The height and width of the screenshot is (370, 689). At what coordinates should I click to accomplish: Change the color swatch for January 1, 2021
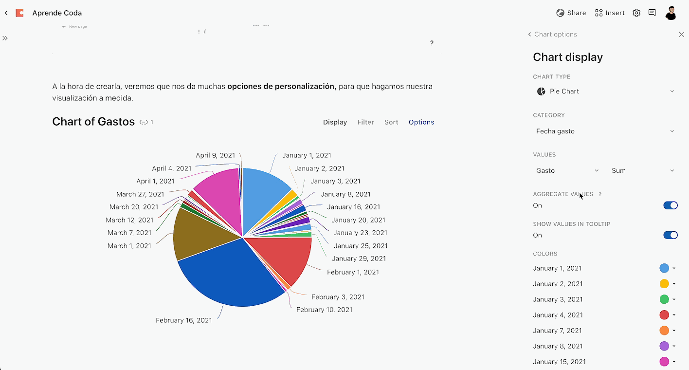[664, 268]
